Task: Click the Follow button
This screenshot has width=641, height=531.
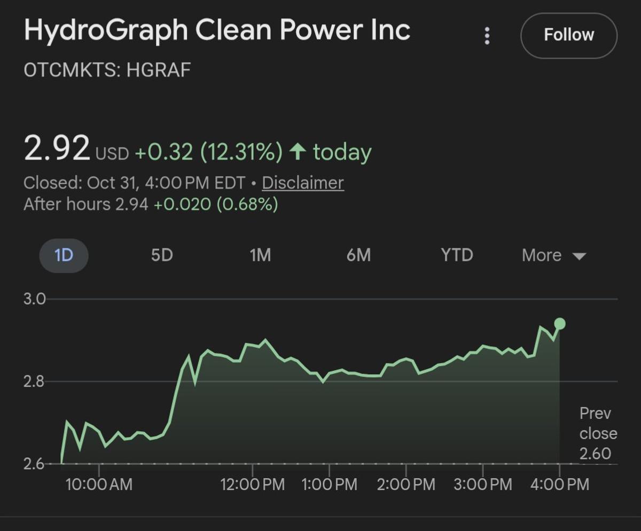Action: [x=568, y=35]
